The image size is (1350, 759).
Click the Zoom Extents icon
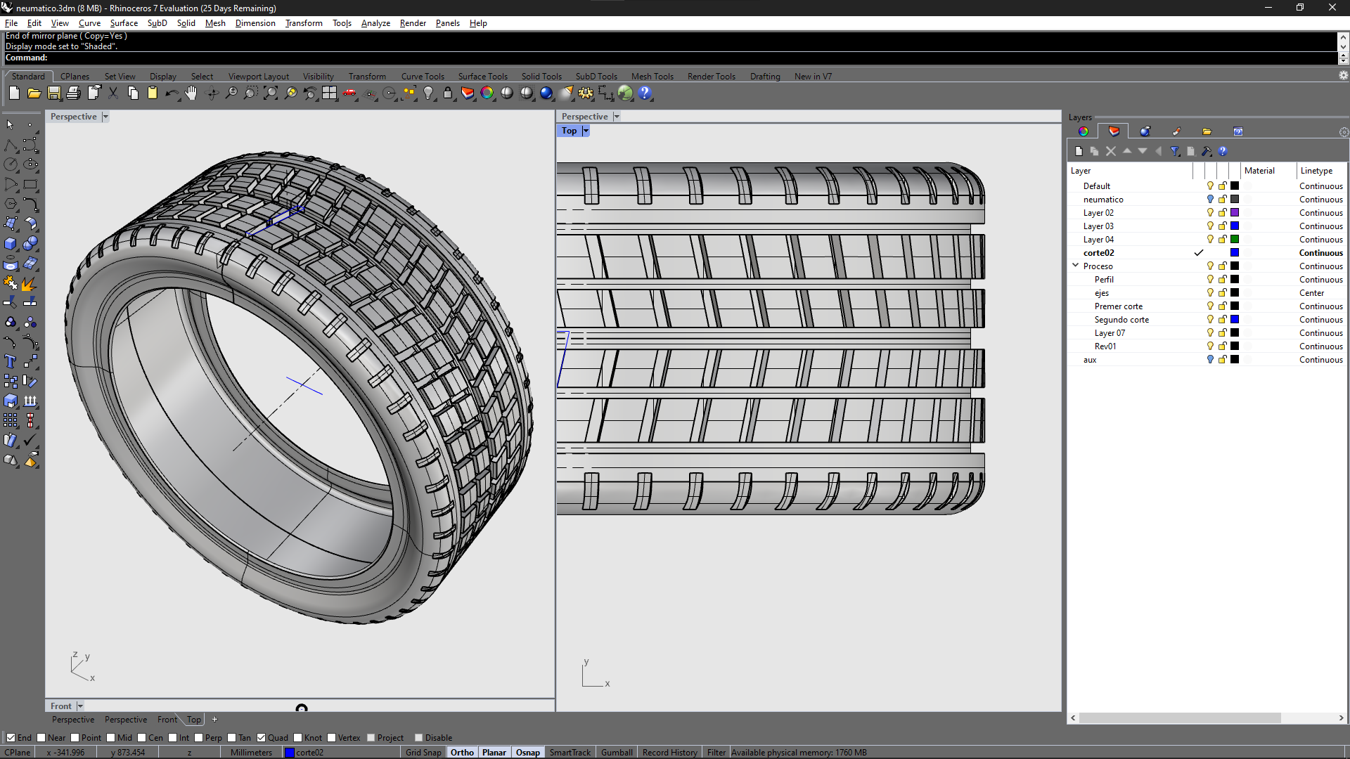(x=271, y=93)
